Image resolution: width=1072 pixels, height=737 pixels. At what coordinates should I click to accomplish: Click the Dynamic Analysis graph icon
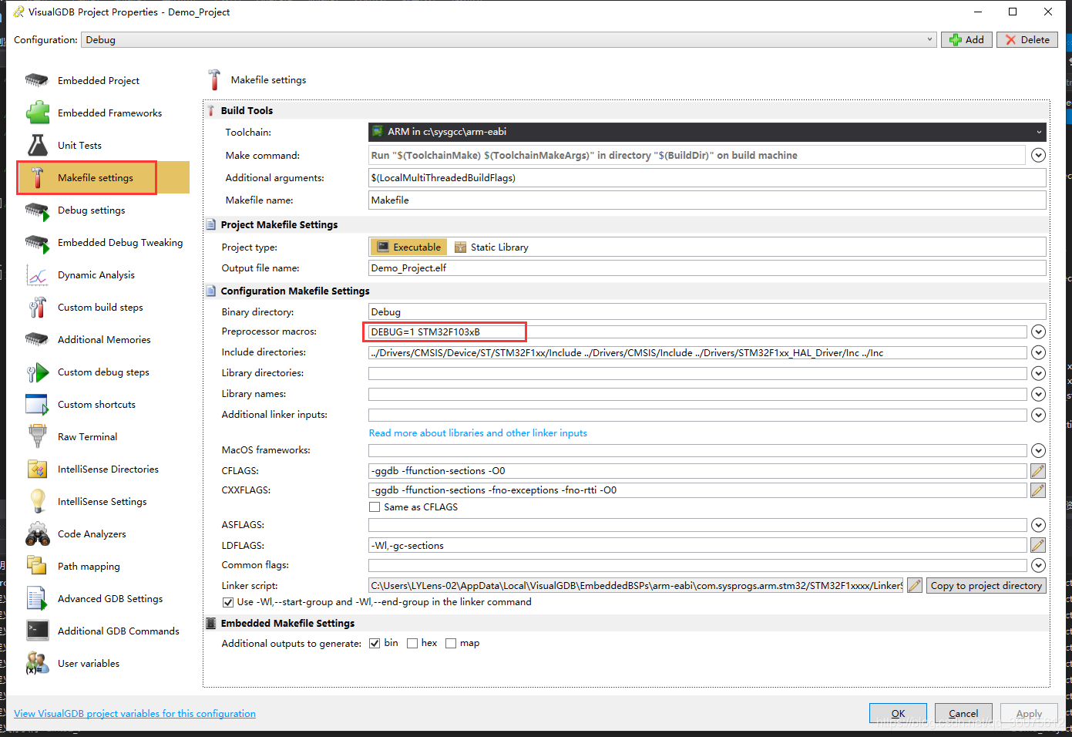[37, 274]
